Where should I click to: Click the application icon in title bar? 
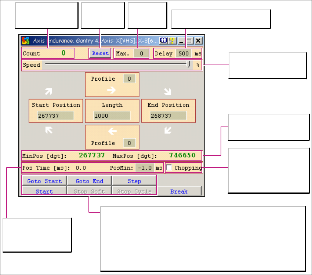(25, 40)
